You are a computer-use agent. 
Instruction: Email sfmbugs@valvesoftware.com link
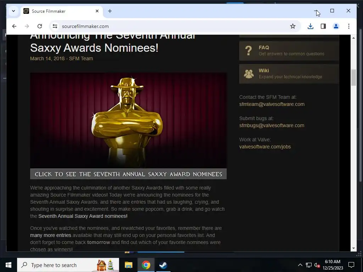(272, 126)
